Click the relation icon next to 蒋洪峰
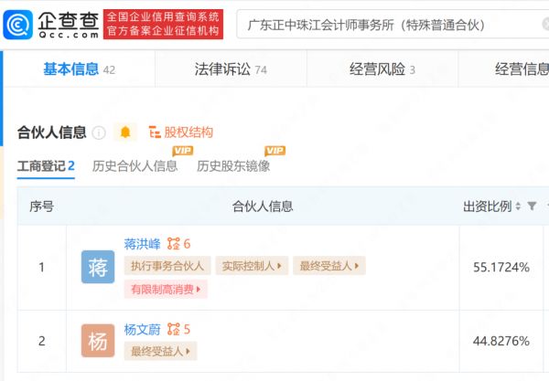The image size is (549, 381). pyautogui.click(x=174, y=244)
